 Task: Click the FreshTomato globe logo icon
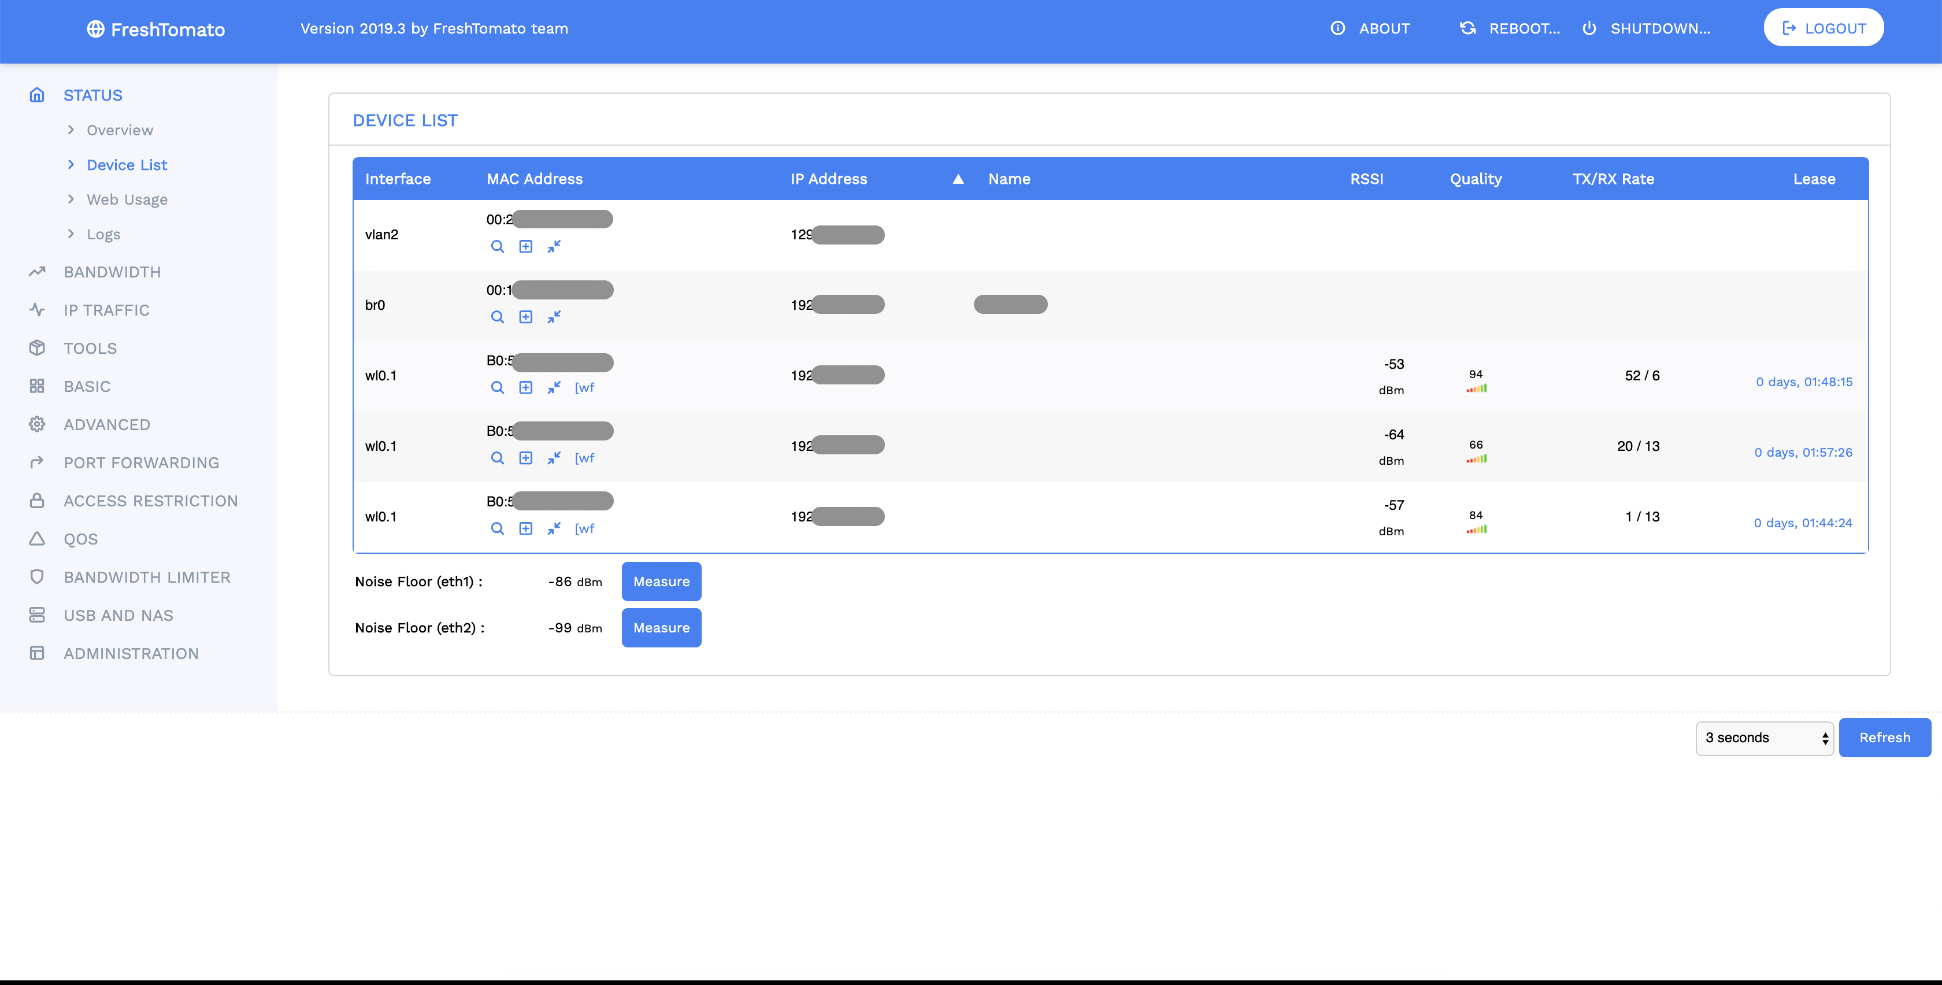(95, 29)
